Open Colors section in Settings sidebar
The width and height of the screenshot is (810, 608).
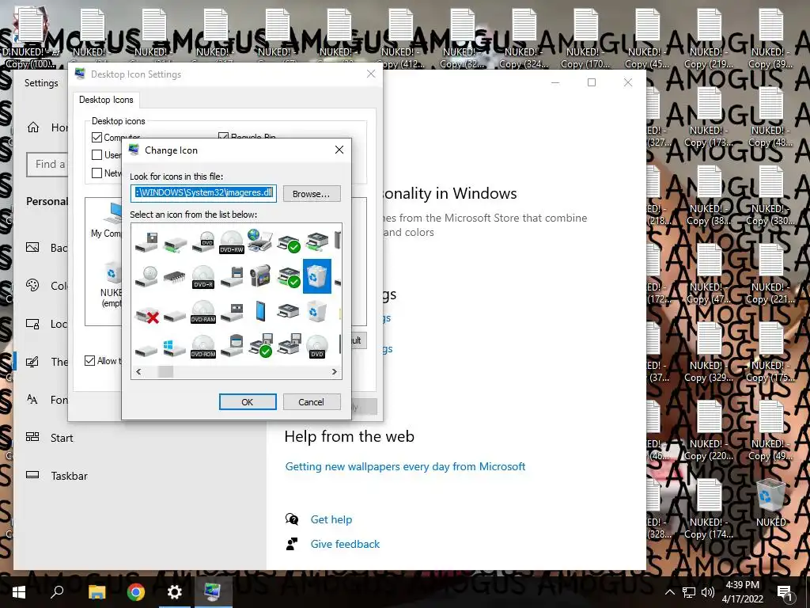47,286
